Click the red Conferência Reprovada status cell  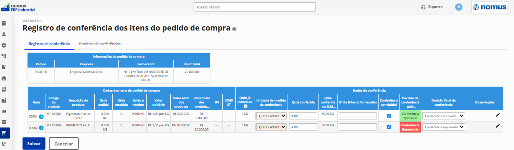coord(410,127)
